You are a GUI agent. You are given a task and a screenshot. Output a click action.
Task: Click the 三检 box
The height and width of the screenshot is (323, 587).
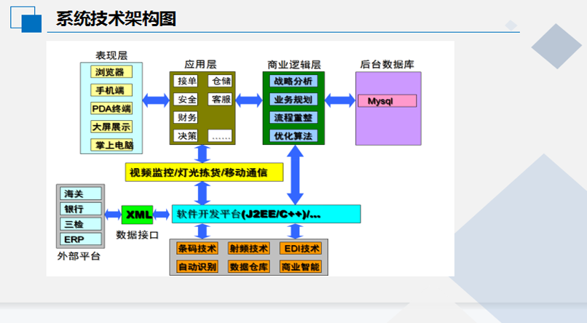(81, 224)
